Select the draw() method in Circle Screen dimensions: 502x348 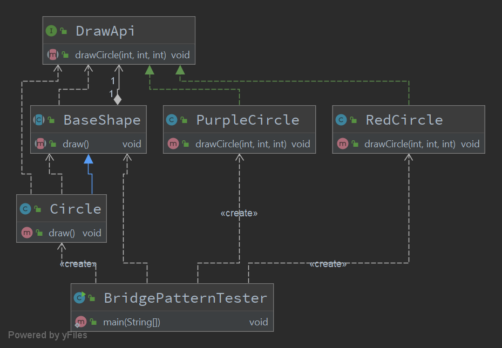coord(62,233)
